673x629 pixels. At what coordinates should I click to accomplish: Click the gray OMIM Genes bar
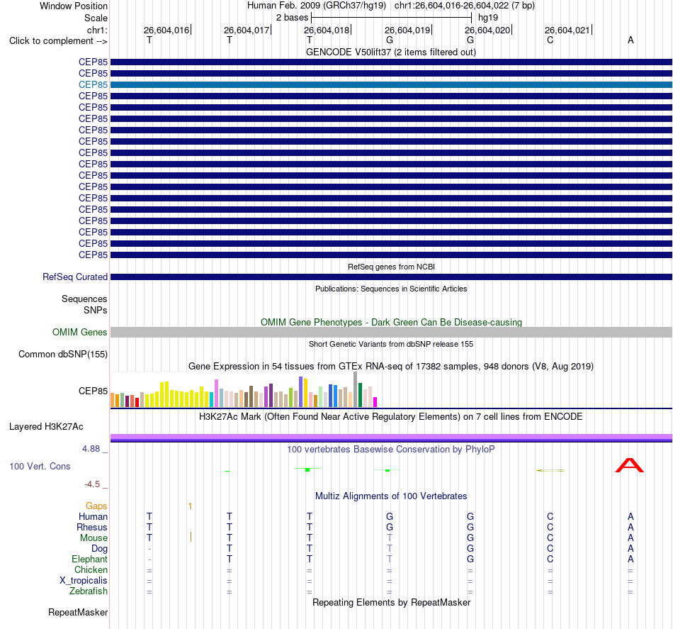[x=392, y=332]
